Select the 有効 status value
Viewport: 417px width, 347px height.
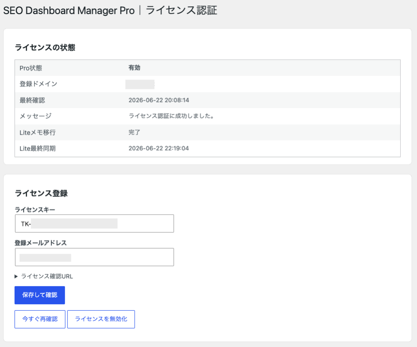point(134,68)
